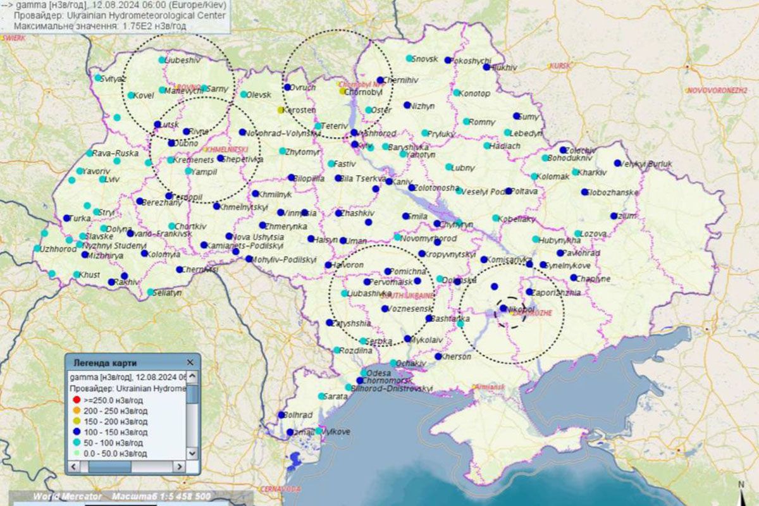The height and width of the screenshot is (506, 759).
Task: Select the Kharkiv station dot
Action: [576, 171]
